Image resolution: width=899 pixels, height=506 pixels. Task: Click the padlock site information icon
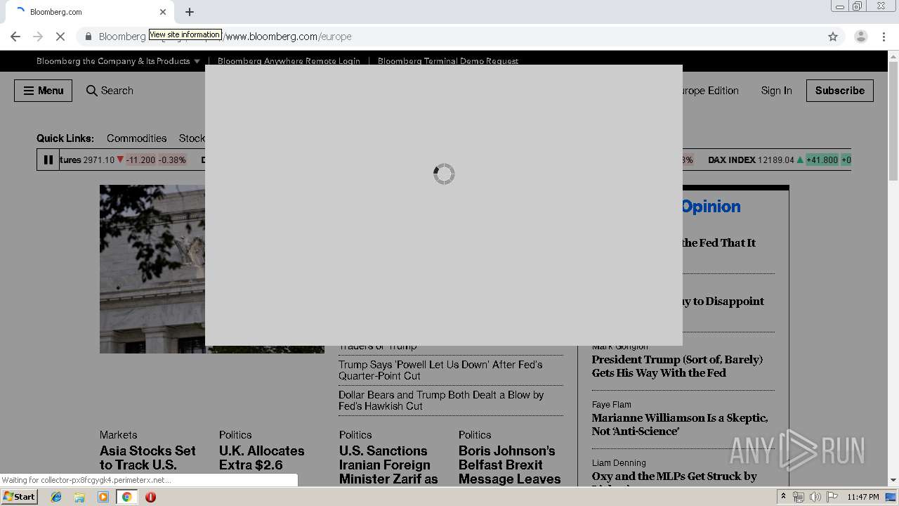click(88, 37)
